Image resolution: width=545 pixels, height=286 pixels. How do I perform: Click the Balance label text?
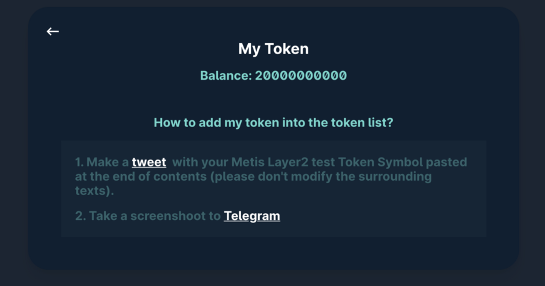click(226, 75)
